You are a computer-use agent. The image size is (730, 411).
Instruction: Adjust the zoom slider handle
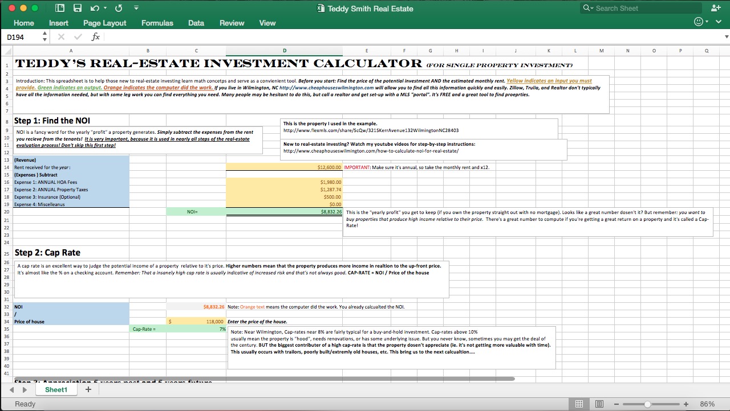647,404
